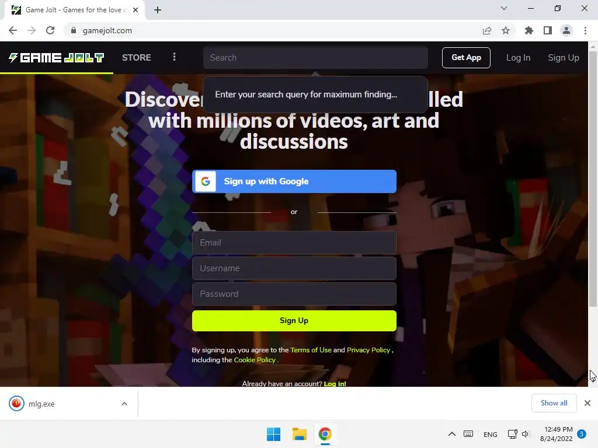
Task: Click the Google G logo icon
Action: 206,181
